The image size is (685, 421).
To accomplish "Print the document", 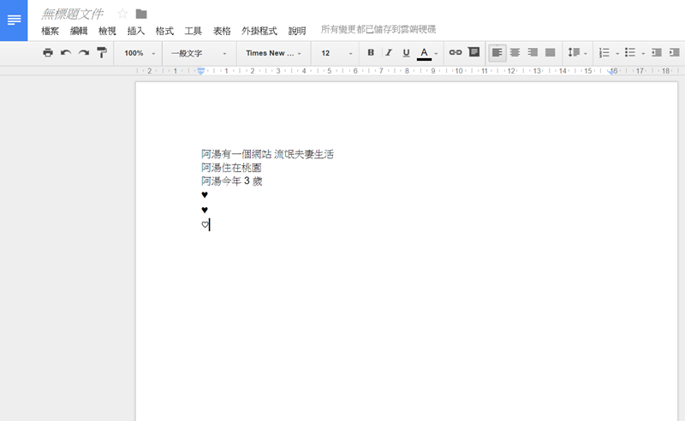I will (x=48, y=53).
